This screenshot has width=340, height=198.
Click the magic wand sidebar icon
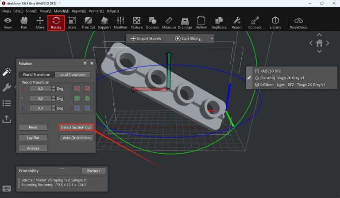click(x=7, y=72)
